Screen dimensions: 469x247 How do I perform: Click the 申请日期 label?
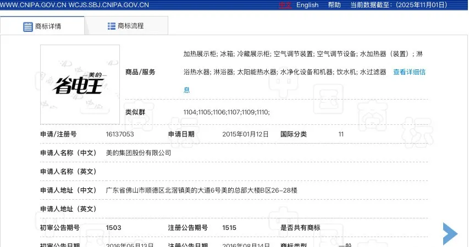[x=181, y=134]
